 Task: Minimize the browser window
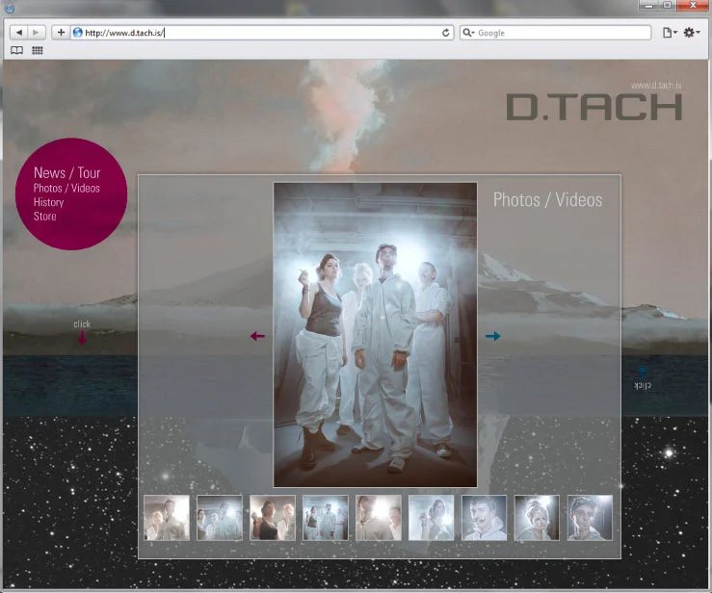tap(648, 6)
